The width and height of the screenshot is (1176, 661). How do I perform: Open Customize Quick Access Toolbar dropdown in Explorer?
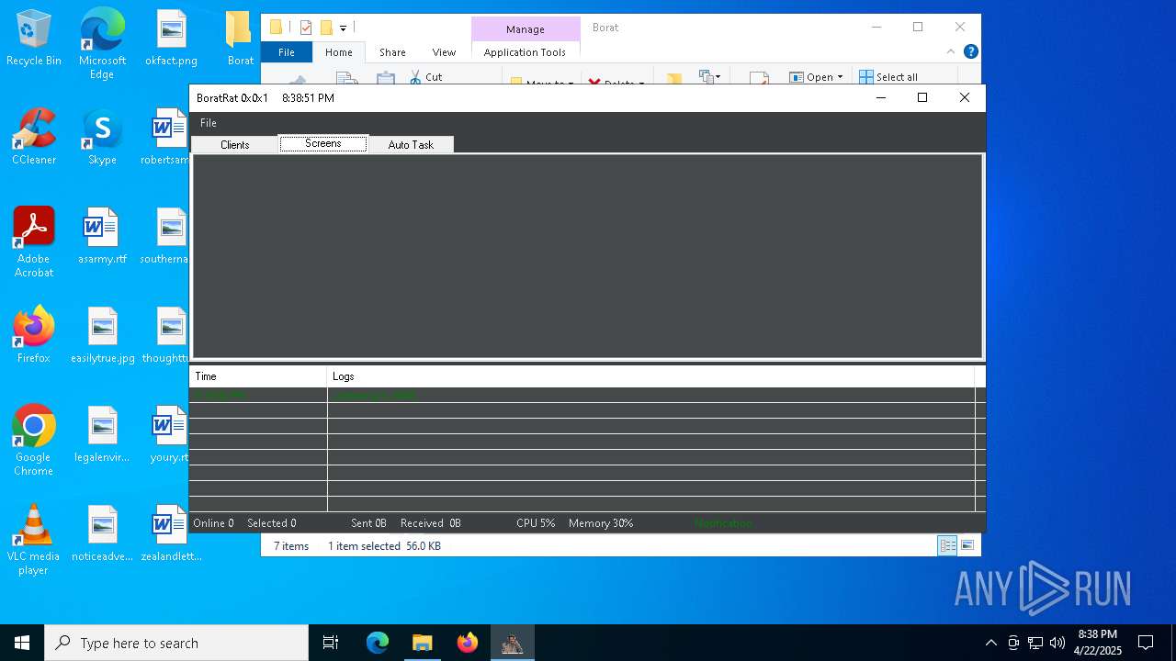343,28
